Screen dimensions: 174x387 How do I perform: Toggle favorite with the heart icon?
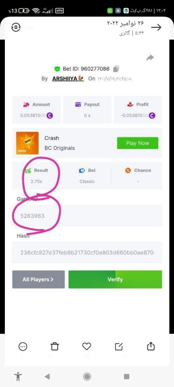coord(87,346)
